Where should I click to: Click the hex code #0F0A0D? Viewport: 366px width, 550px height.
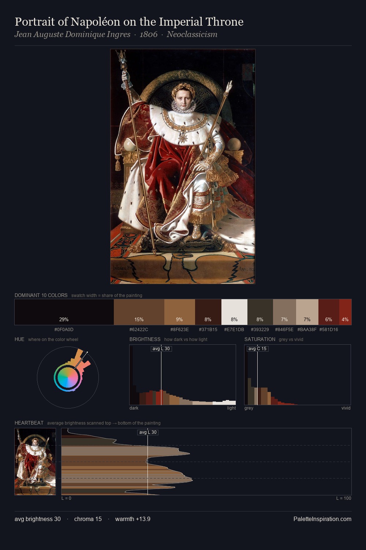64,330
